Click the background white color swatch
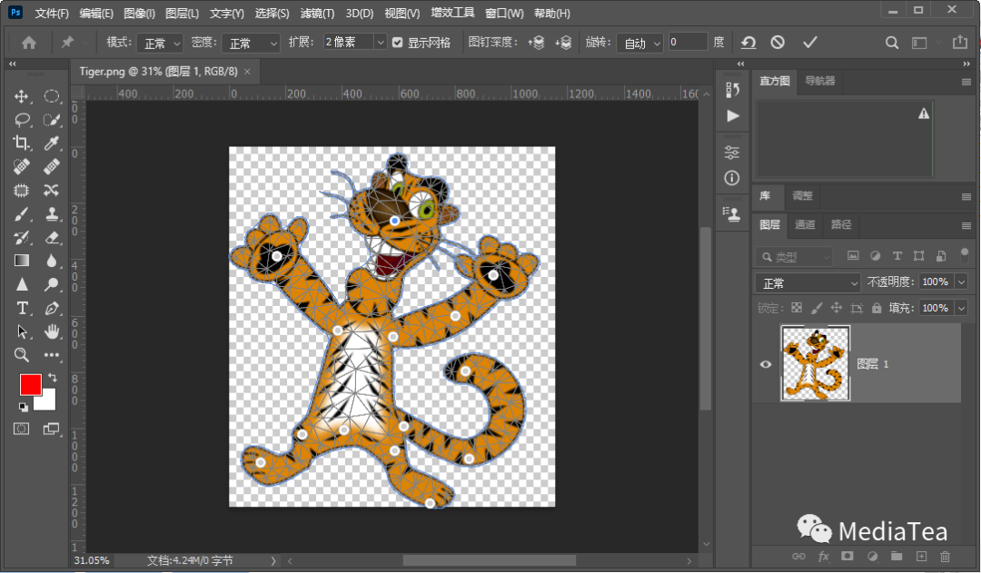Screen dimensions: 981x573 47,401
